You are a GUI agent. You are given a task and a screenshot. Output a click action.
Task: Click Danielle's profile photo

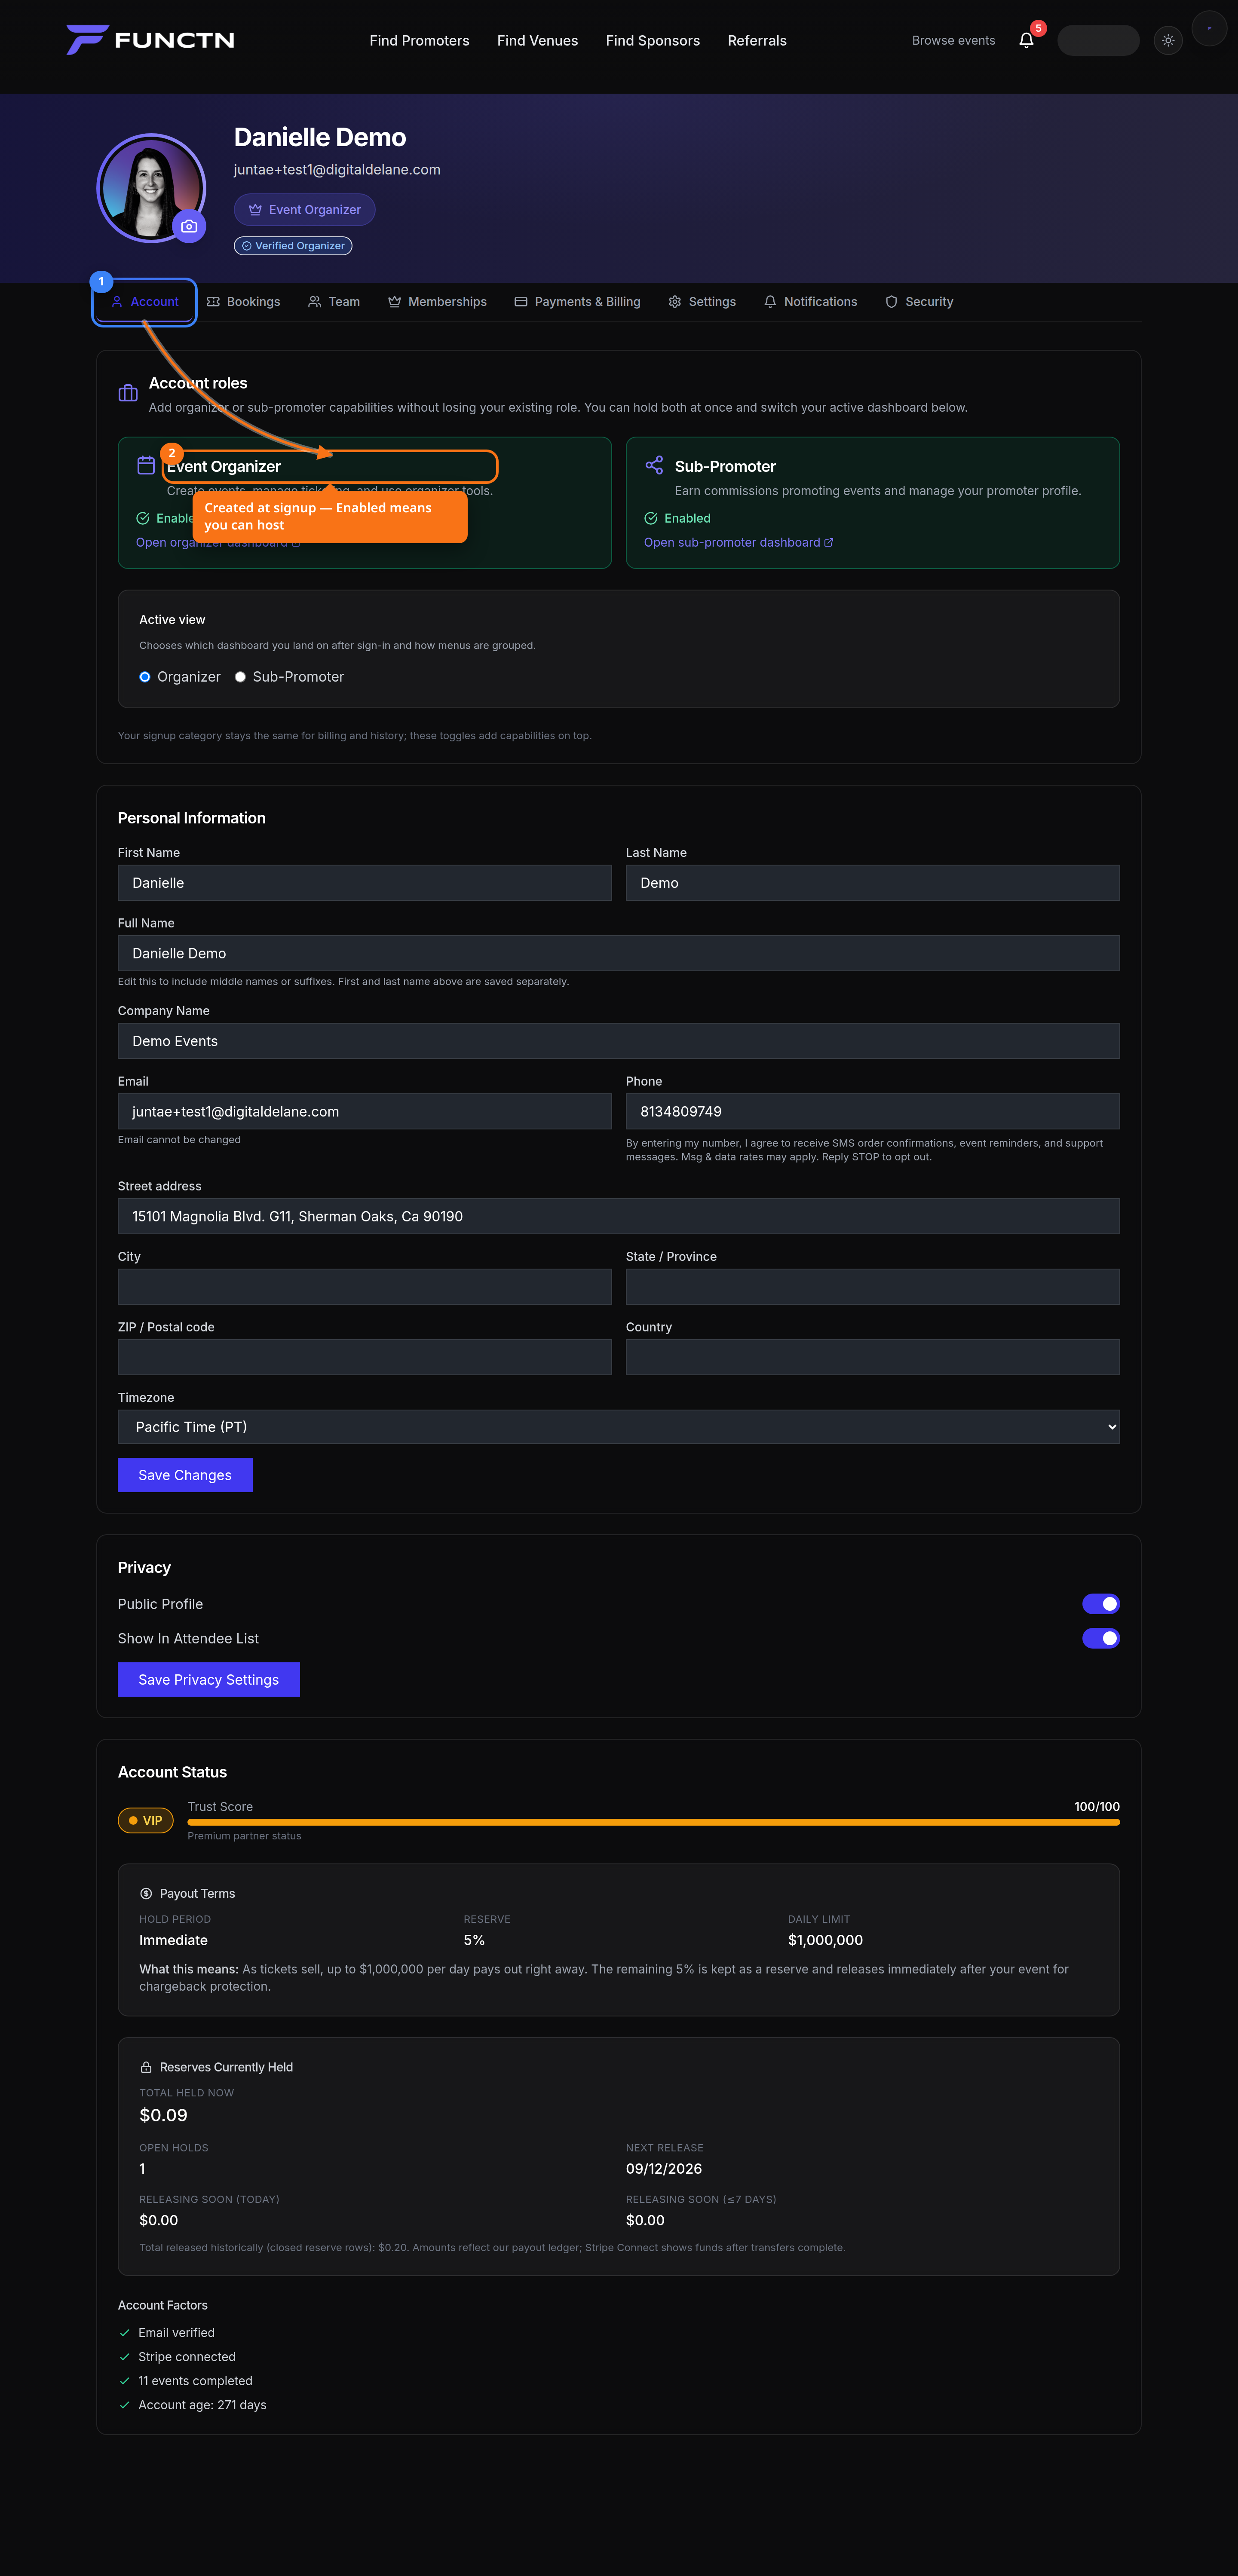coord(151,188)
